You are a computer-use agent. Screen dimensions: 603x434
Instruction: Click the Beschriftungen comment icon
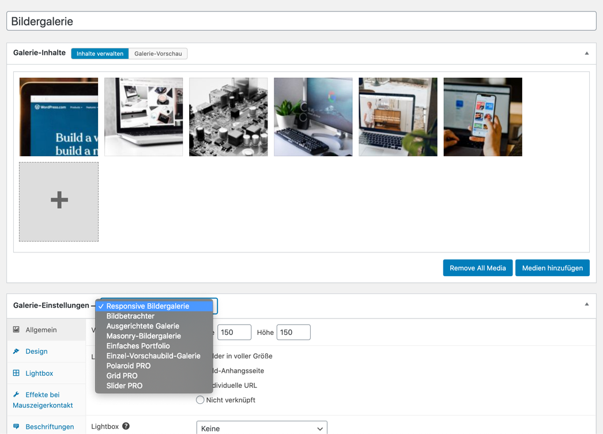[x=16, y=427]
